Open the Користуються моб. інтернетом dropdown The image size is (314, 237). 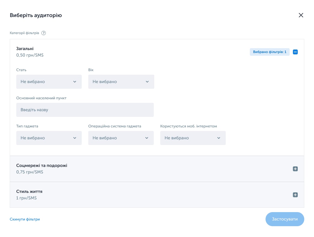[193, 138]
